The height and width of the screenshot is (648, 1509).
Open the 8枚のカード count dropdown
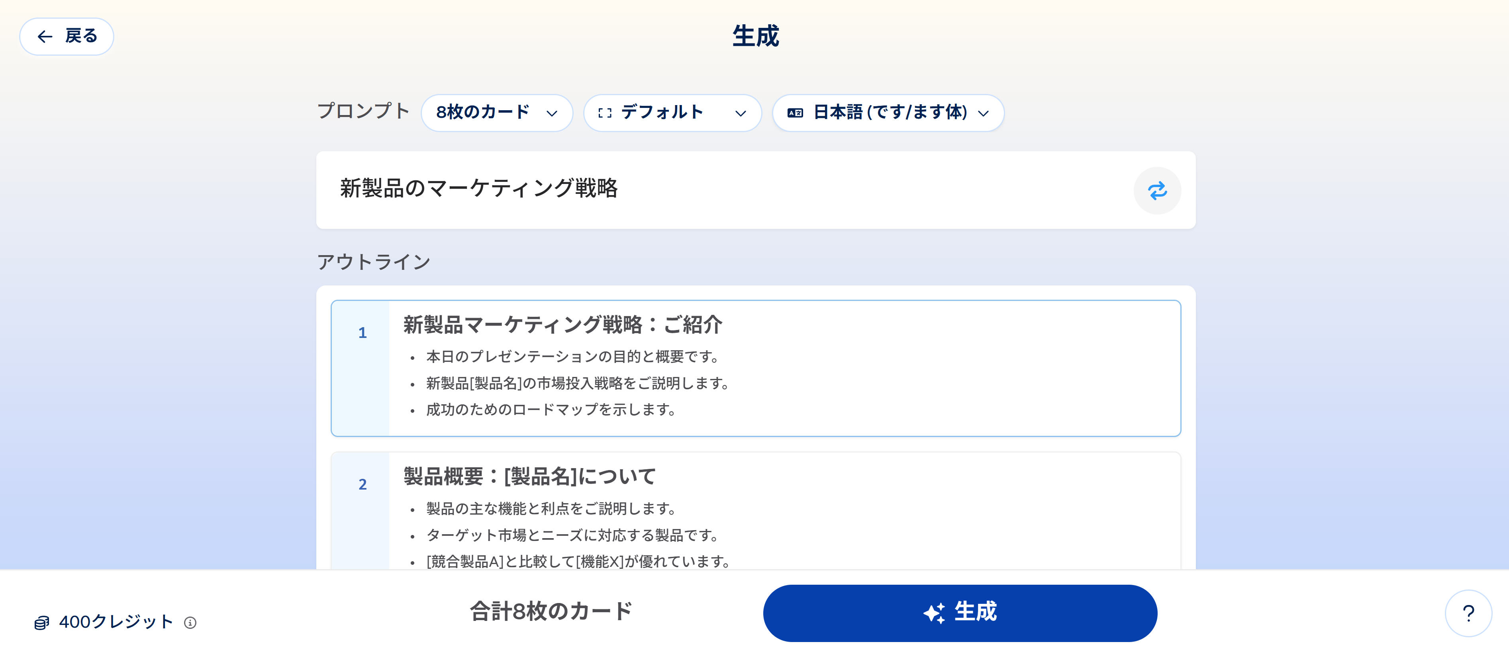[x=496, y=113]
